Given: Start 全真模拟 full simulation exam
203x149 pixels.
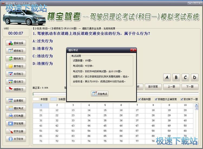Looking at the screenshot, I should (16, 101).
